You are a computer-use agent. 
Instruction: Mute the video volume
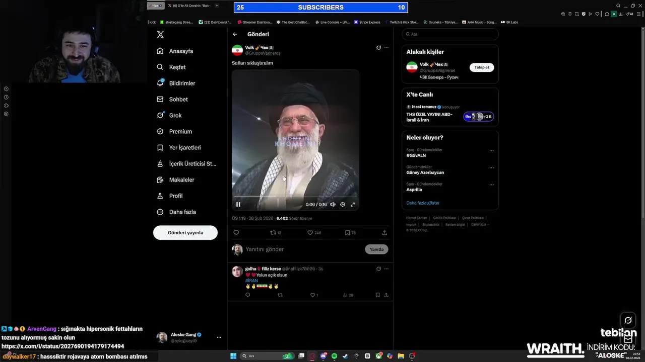pos(333,204)
